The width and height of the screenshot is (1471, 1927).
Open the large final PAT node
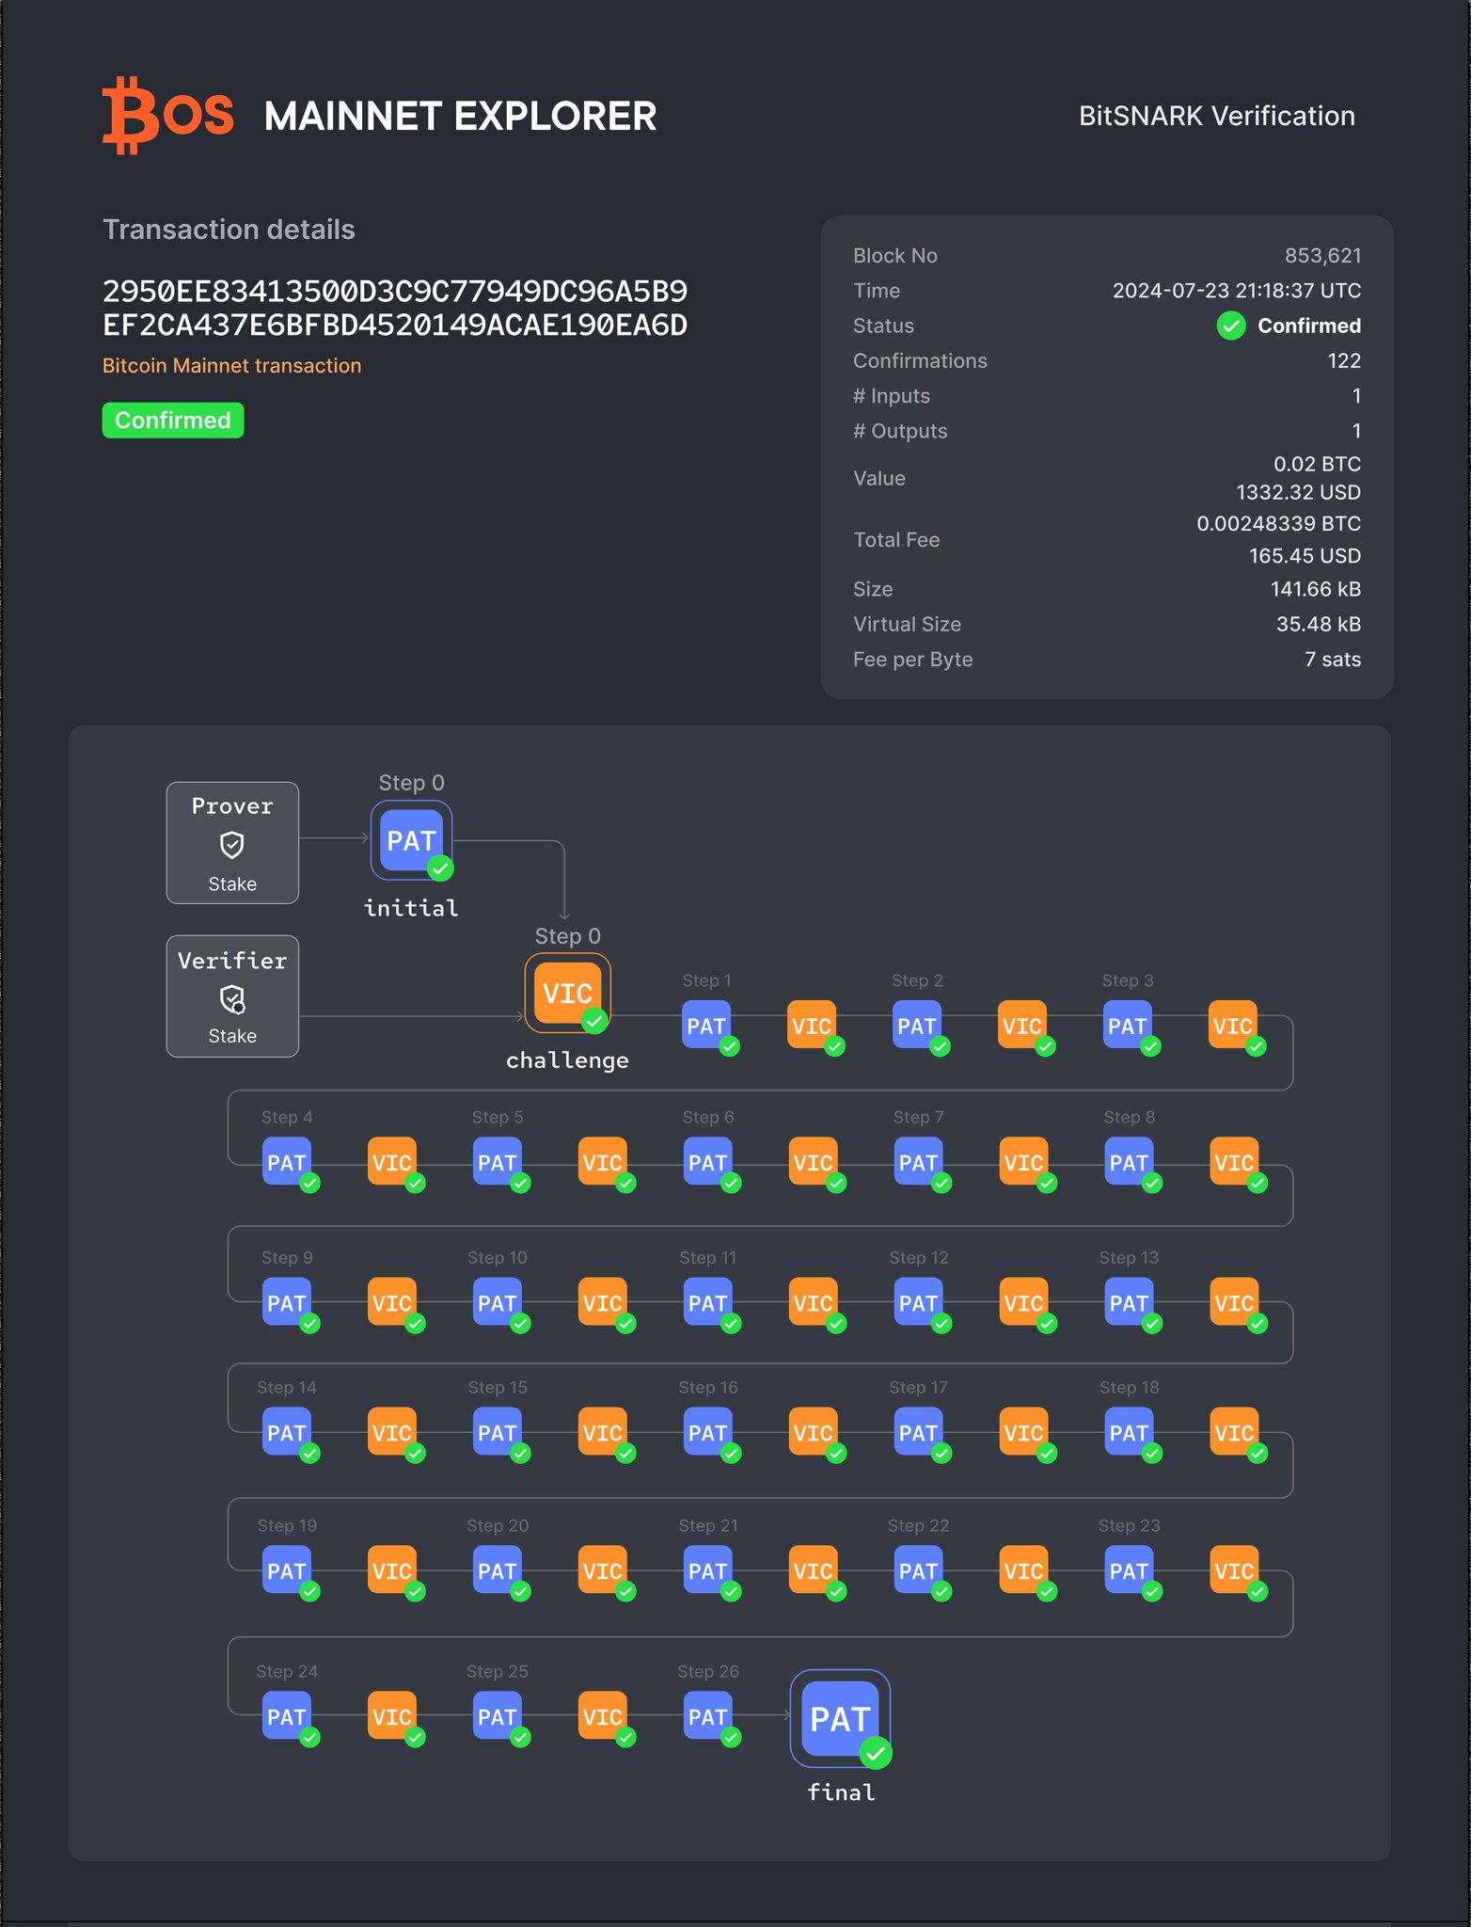[x=840, y=1718]
